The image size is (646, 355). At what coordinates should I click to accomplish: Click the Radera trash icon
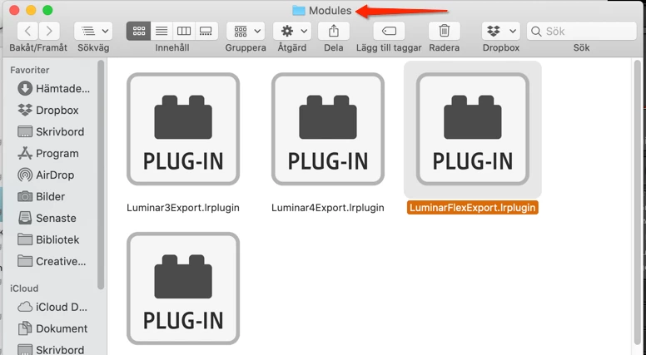(445, 31)
